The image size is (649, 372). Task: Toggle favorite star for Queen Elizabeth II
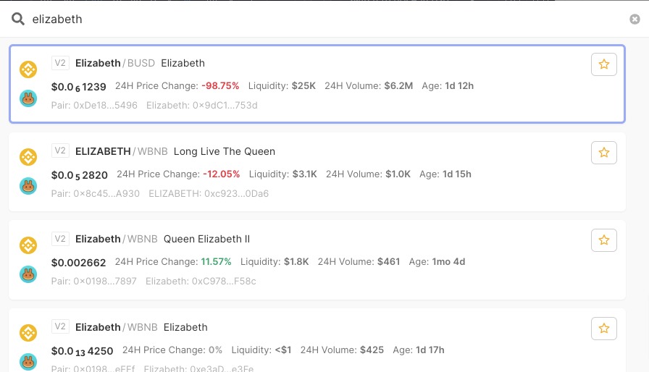pyautogui.click(x=604, y=241)
